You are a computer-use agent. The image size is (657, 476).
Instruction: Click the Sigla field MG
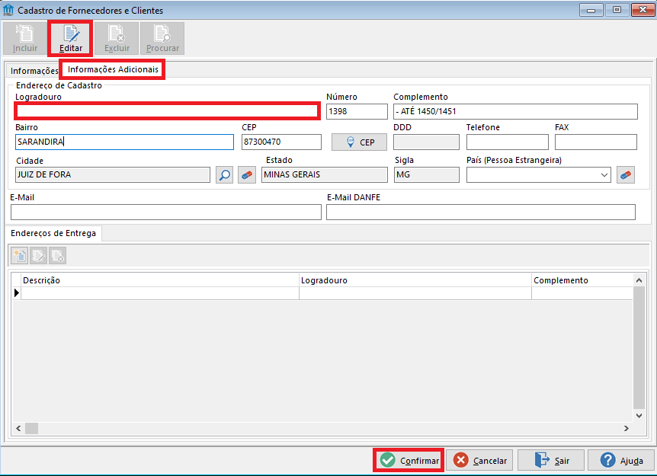tap(427, 174)
